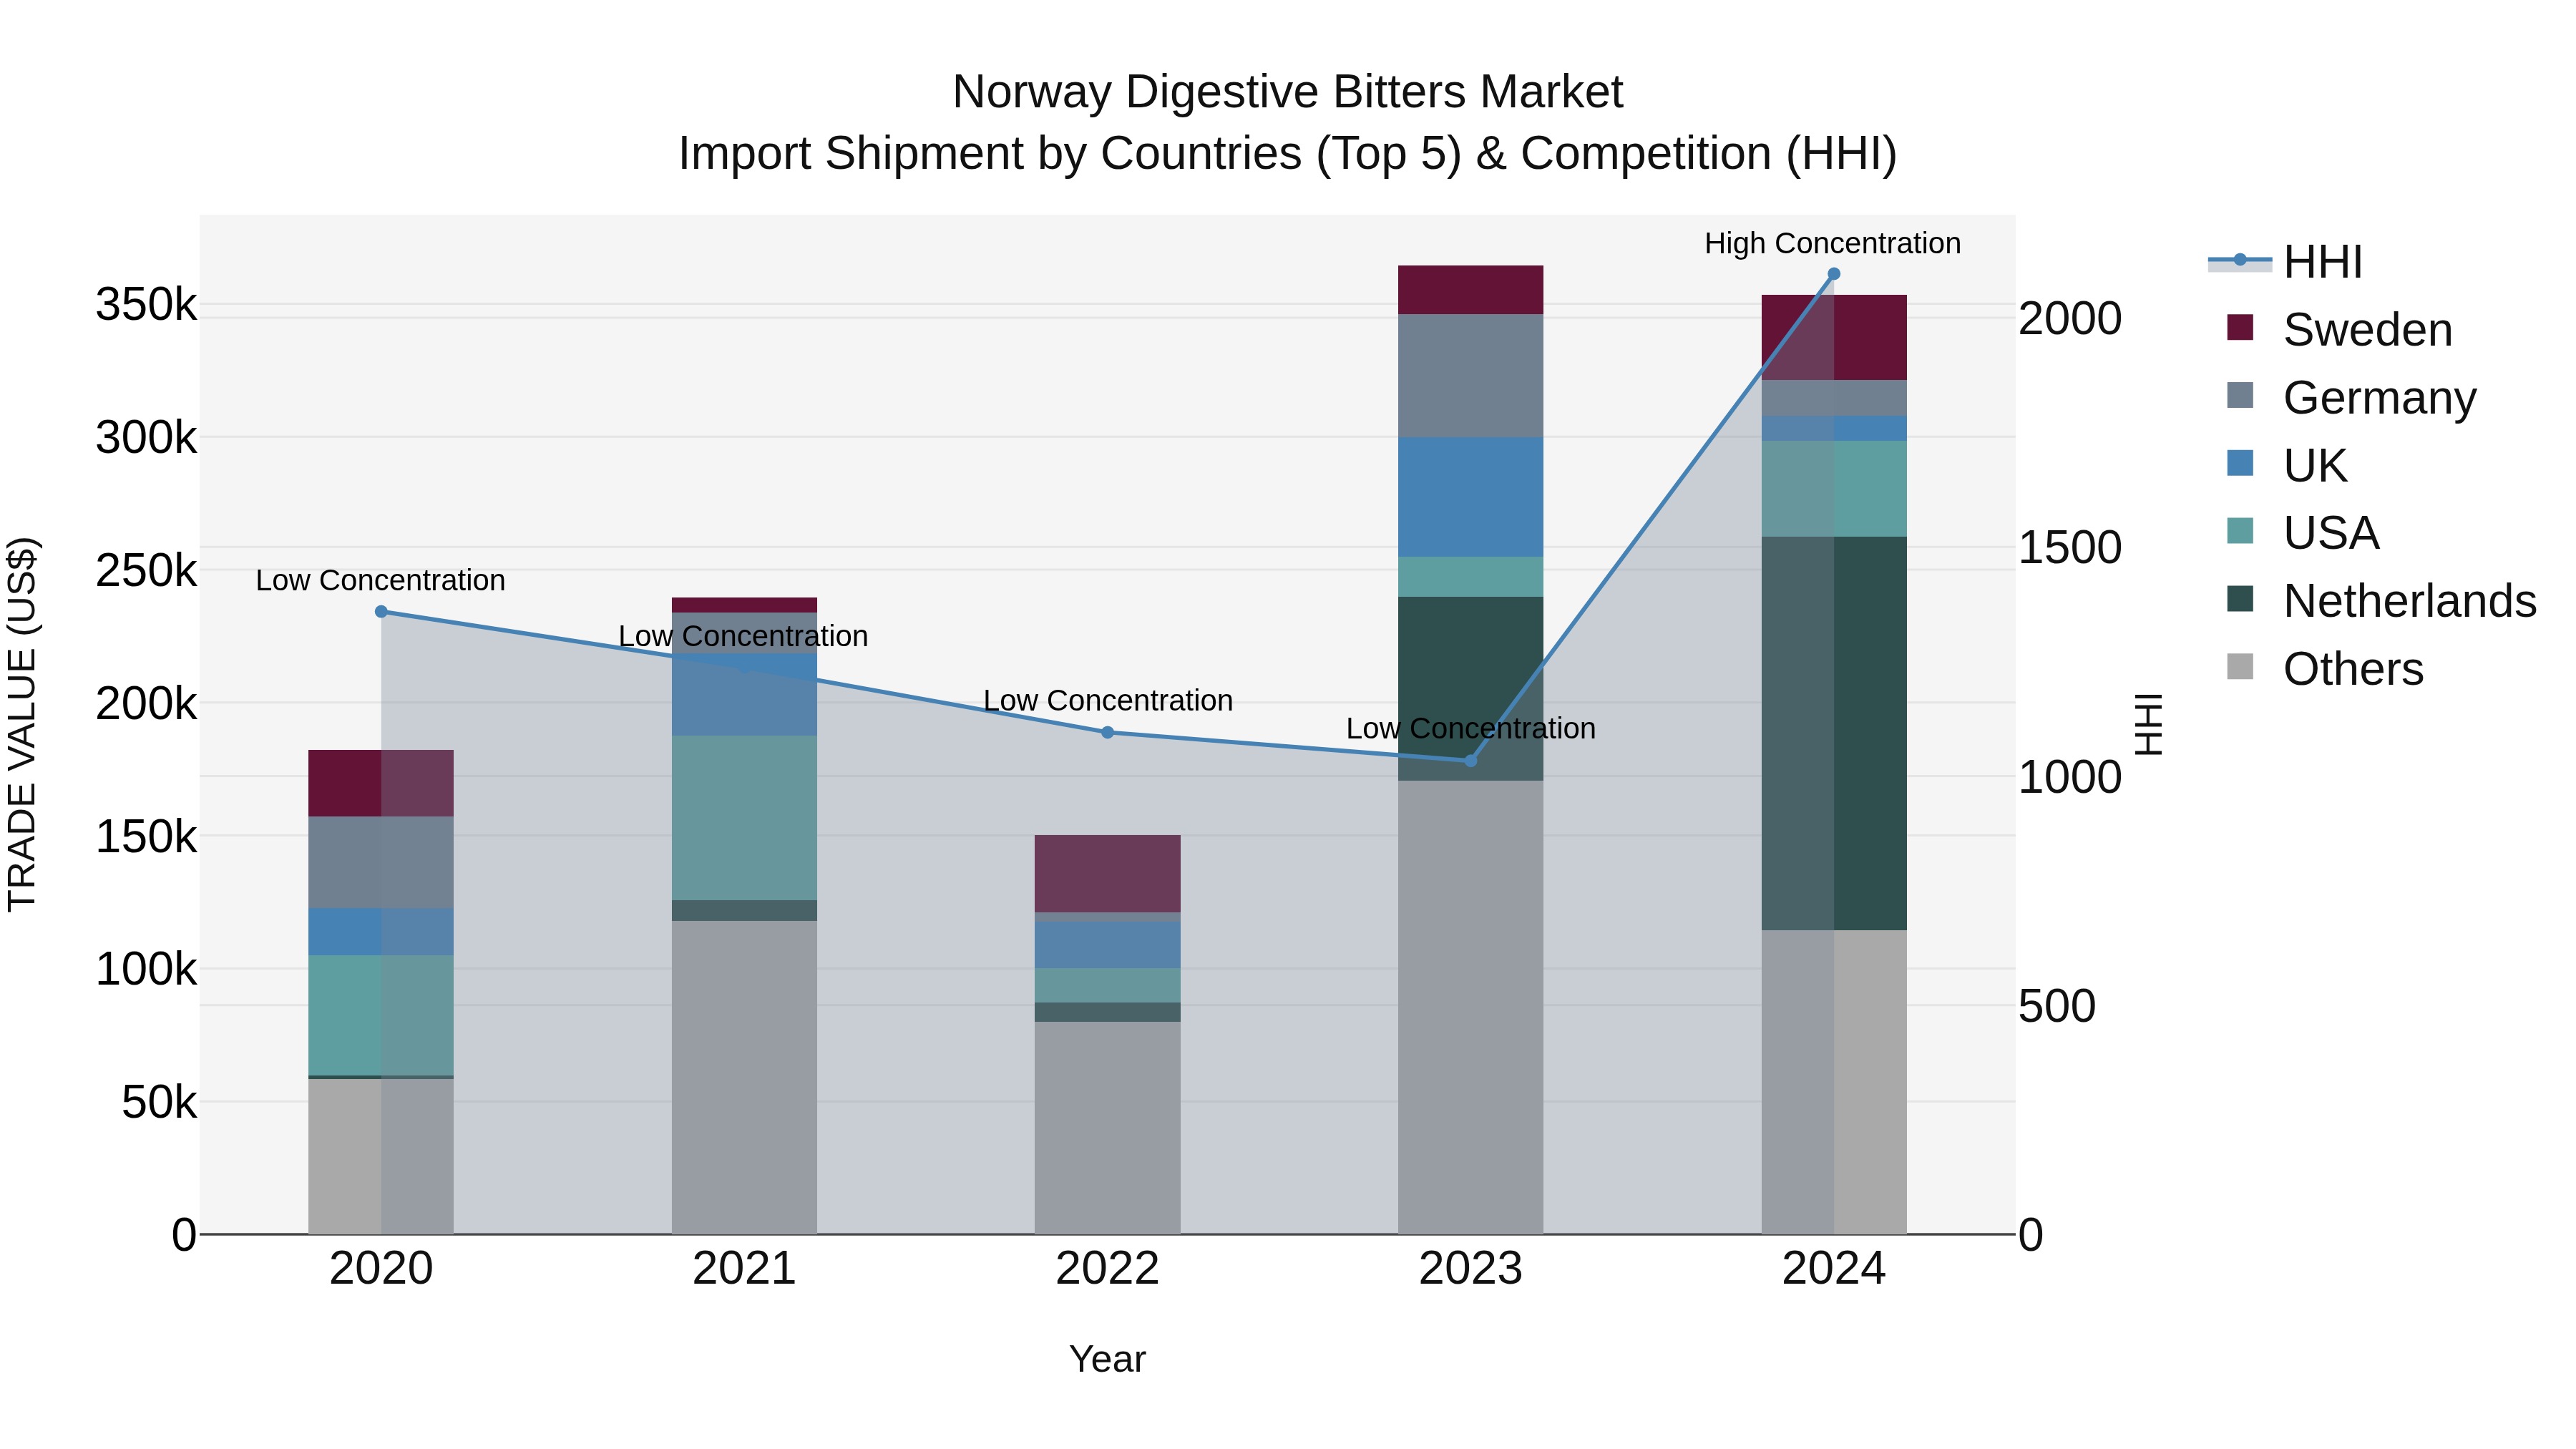Click the Import Shipment by Countries subtitle
The height and width of the screenshot is (1449, 2576).
(x=1288, y=154)
